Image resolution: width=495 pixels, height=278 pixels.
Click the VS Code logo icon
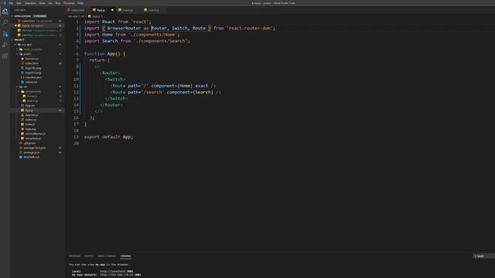click(x=4, y=3)
